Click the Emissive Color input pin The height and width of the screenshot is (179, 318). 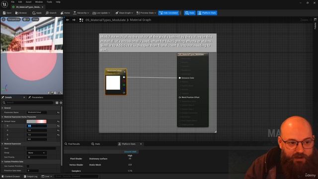pyautogui.click(x=180, y=78)
